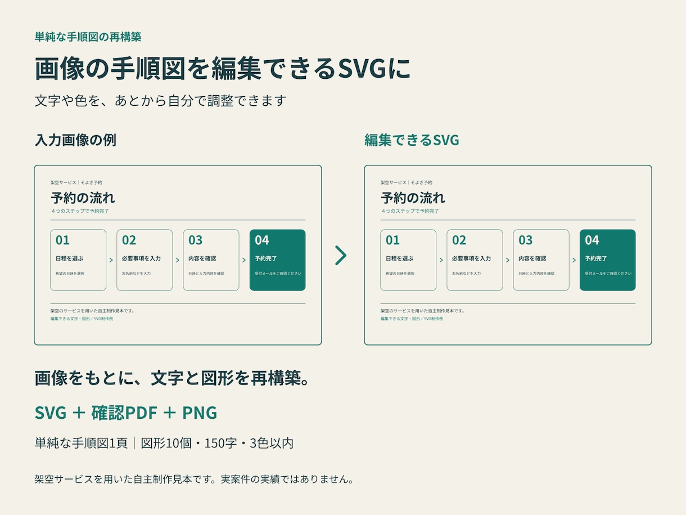The image size is (686, 515).
Task: Click the spec line 単純な手順図1頁｜図形10個・150字・3色以内
Action: tap(164, 443)
